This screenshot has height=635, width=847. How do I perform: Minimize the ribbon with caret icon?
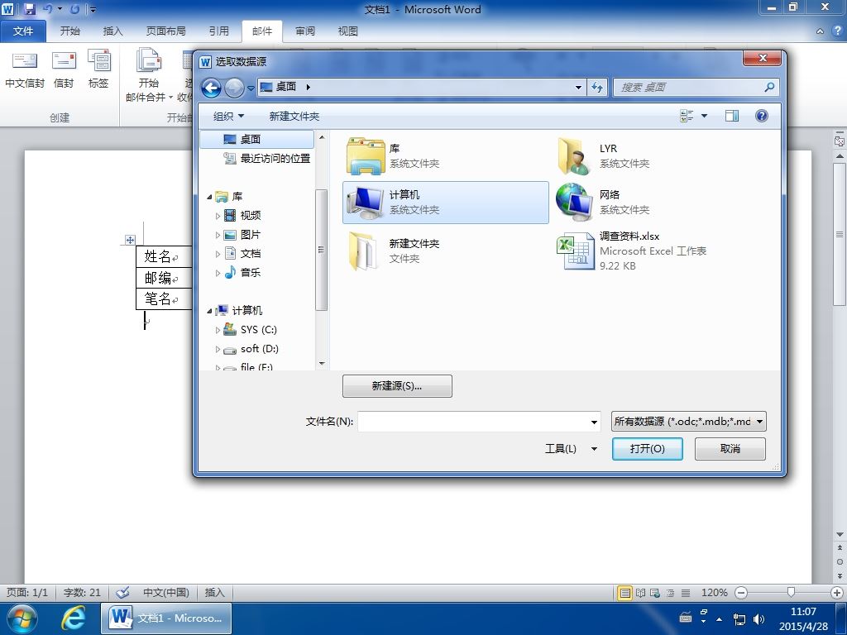(x=820, y=31)
